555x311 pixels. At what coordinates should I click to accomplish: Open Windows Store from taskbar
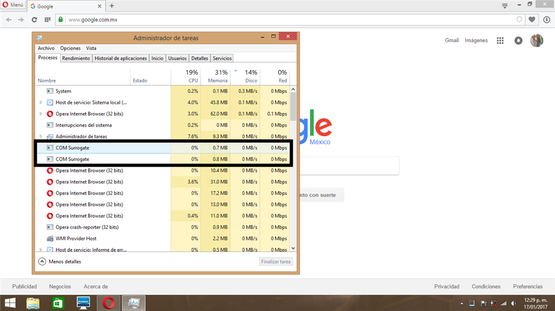57,303
